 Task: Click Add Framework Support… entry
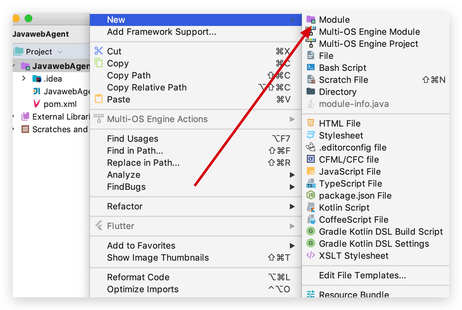point(162,32)
